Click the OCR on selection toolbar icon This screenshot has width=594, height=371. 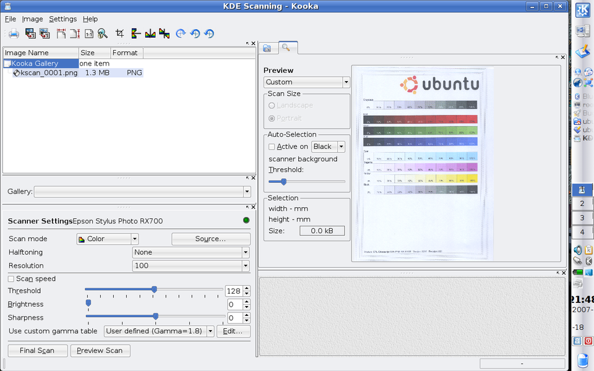[x=45, y=33]
